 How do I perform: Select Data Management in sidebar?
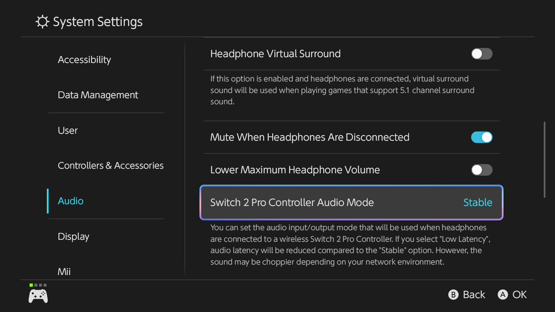click(98, 95)
